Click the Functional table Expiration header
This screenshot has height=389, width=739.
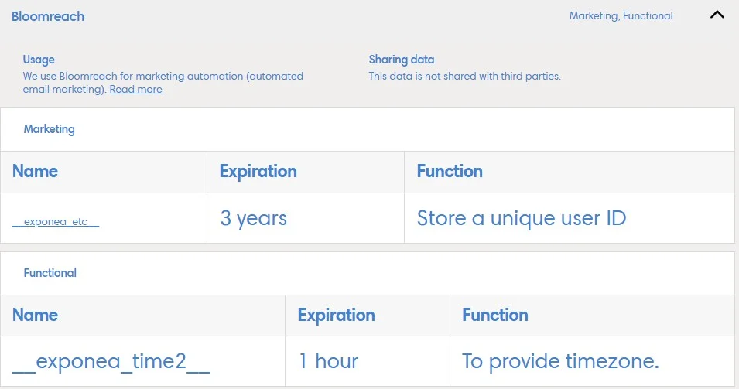point(368,316)
